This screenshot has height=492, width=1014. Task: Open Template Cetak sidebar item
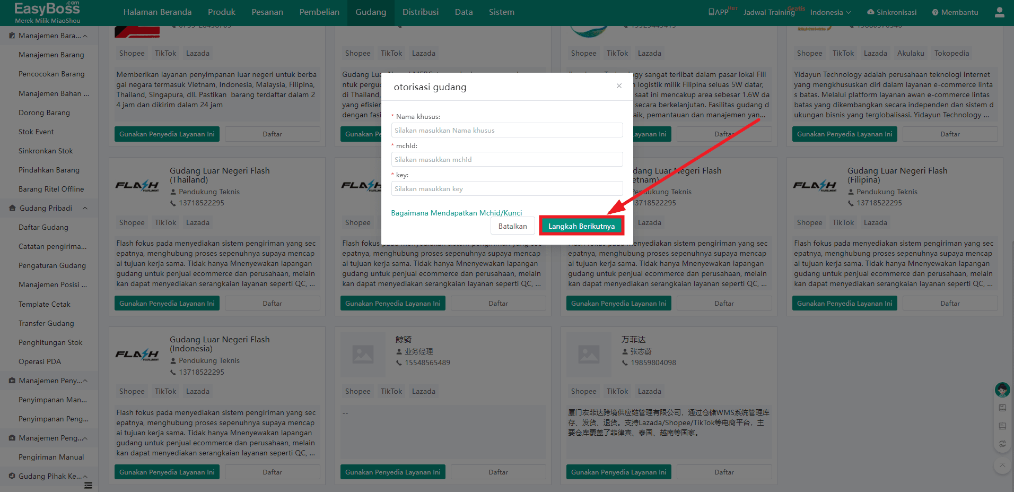pos(45,304)
